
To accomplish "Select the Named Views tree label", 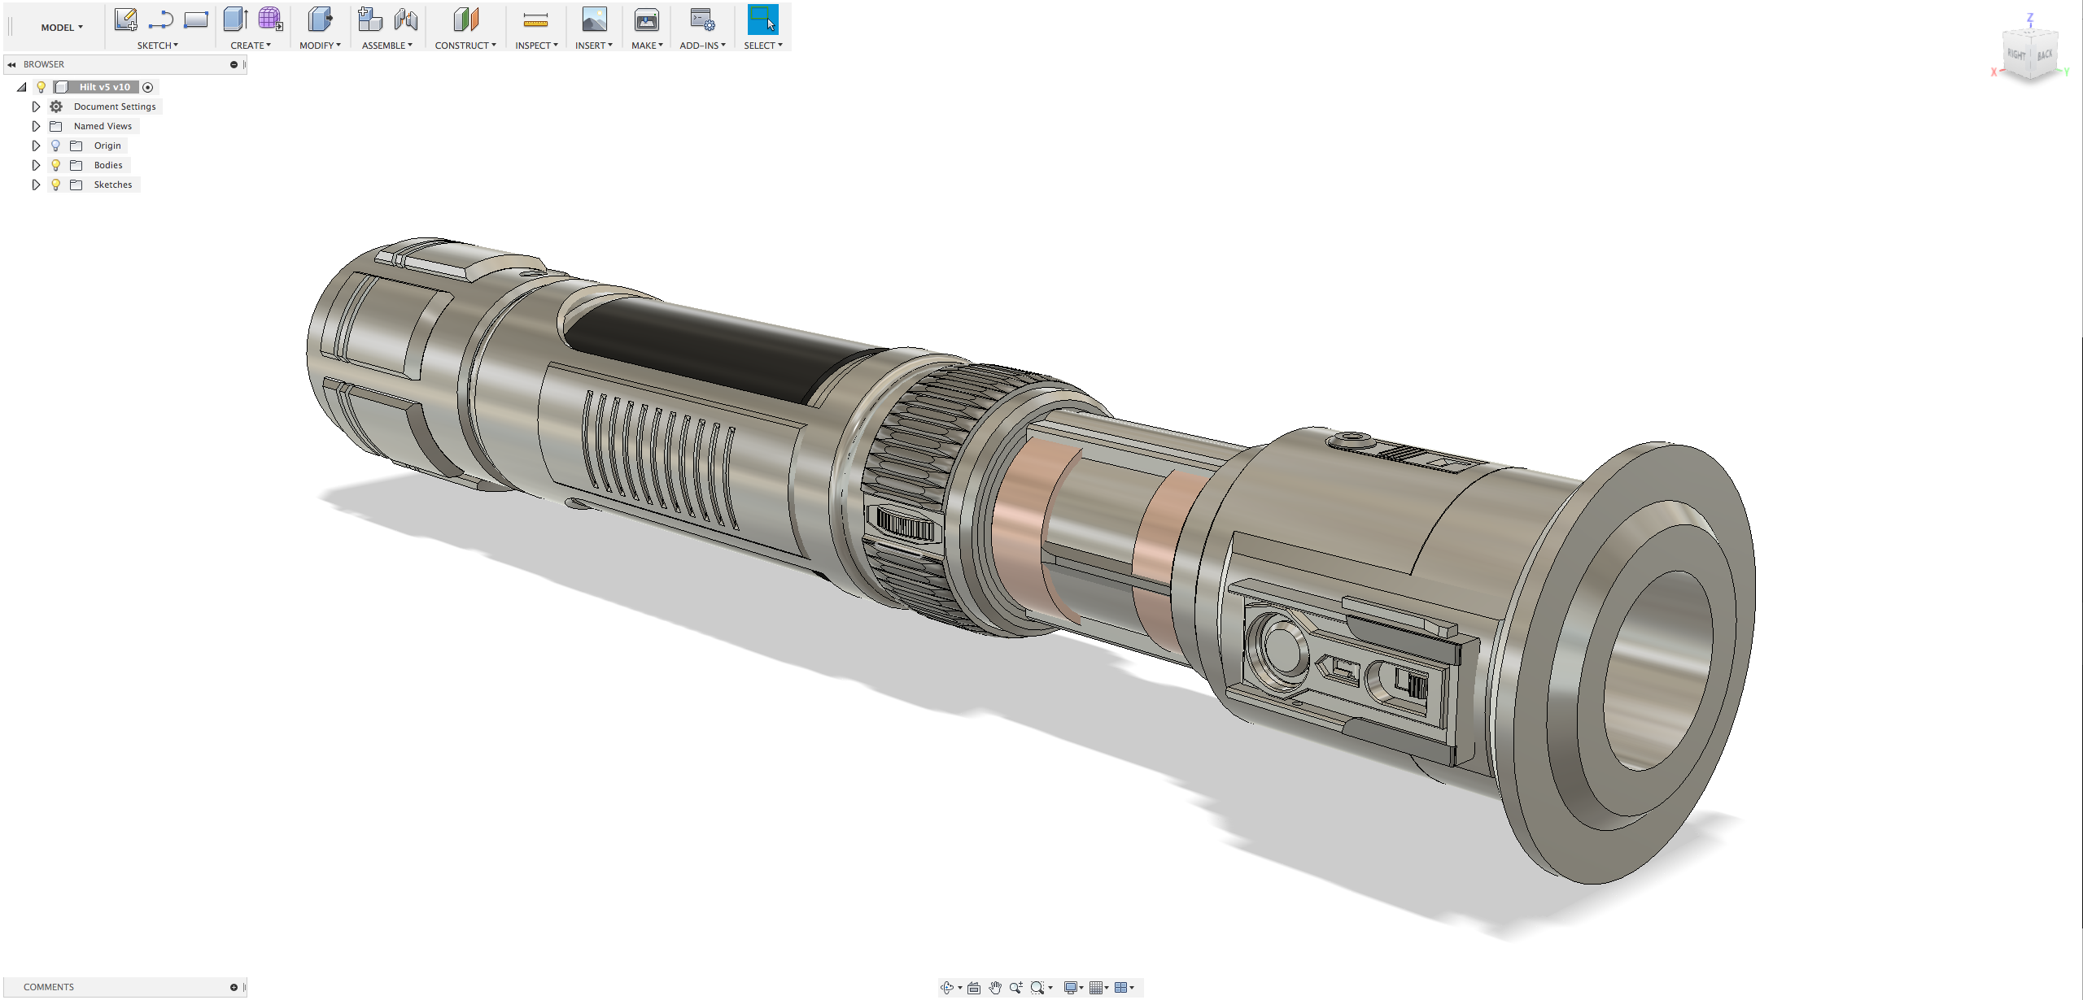I will [x=103, y=126].
